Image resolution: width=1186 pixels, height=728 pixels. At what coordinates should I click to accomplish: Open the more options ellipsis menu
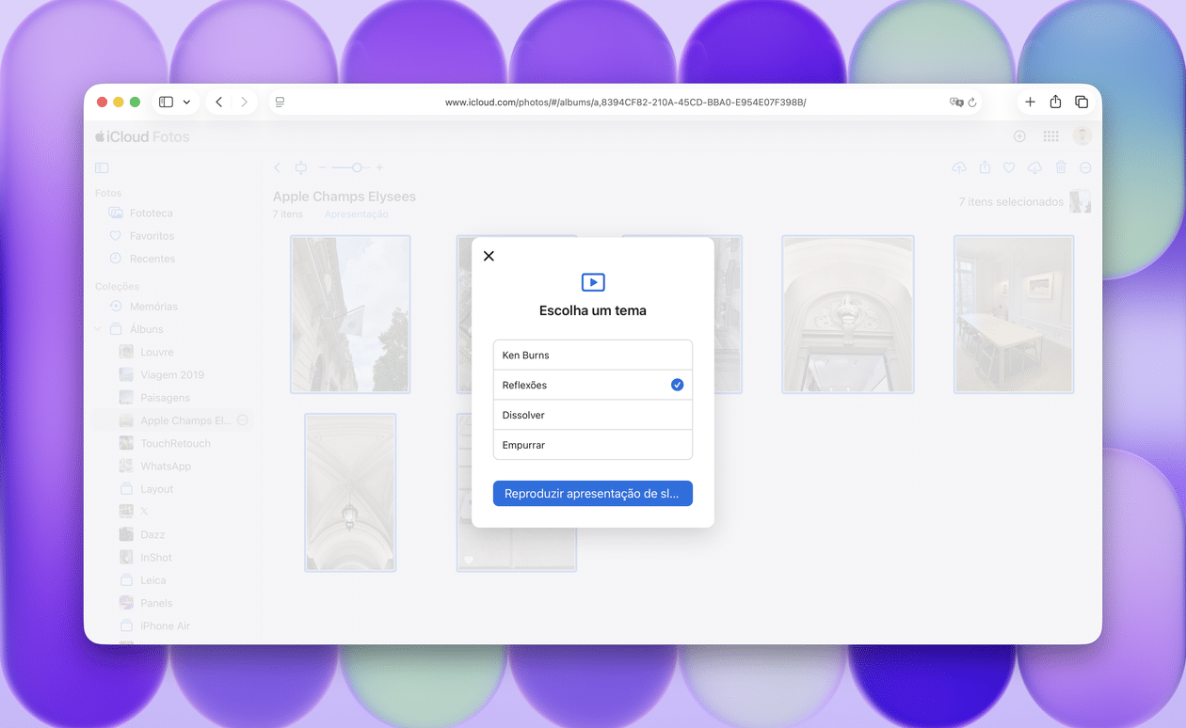tap(1085, 167)
